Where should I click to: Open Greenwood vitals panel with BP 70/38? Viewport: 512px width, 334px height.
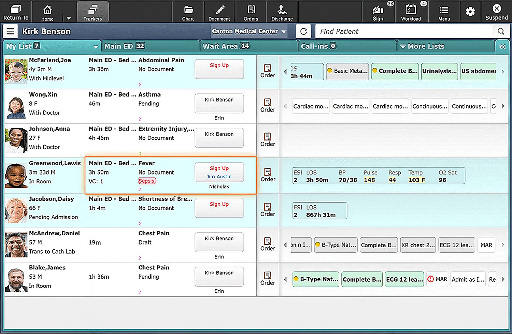coord(379,176)
